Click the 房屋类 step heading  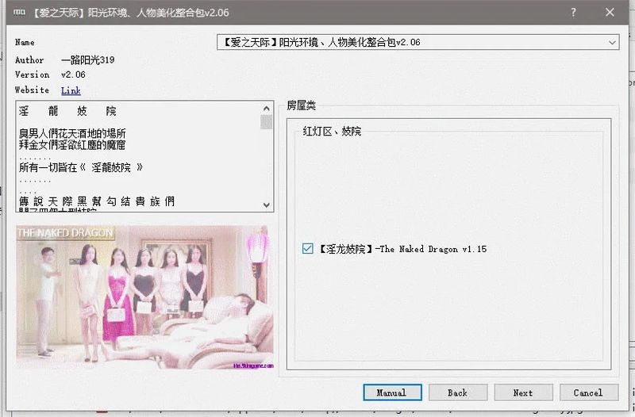pyautogui.click(x=301, y=105)
